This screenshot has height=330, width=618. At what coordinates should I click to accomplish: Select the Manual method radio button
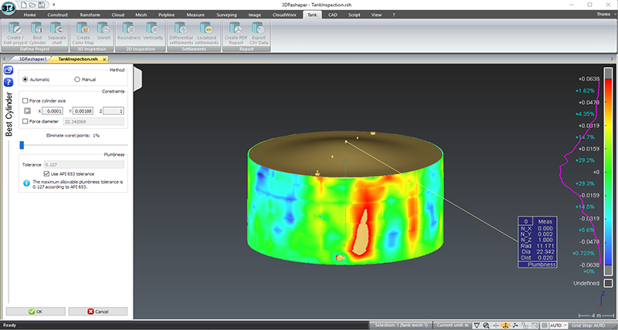point(77,79)
